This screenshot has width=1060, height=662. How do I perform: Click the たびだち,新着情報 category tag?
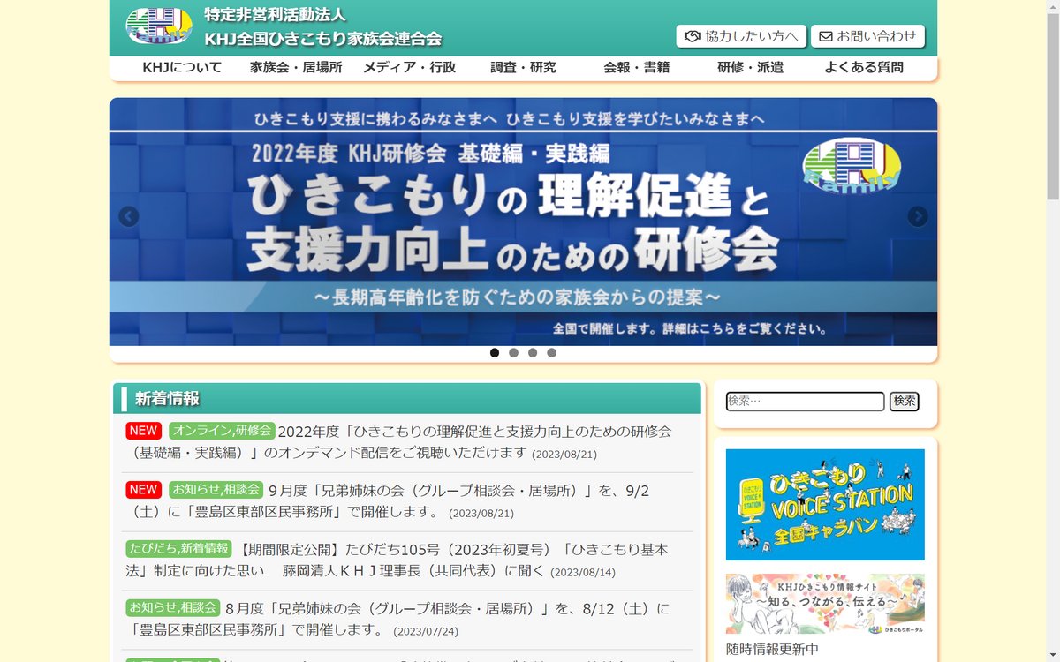click(179, 548)
